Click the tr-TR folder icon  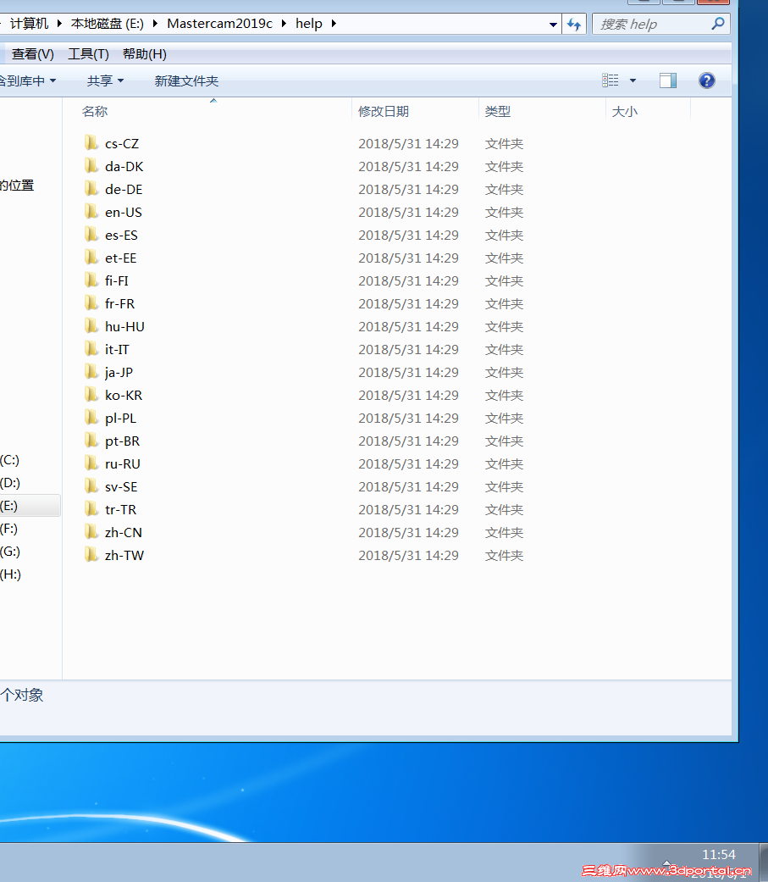coord(91,509)
